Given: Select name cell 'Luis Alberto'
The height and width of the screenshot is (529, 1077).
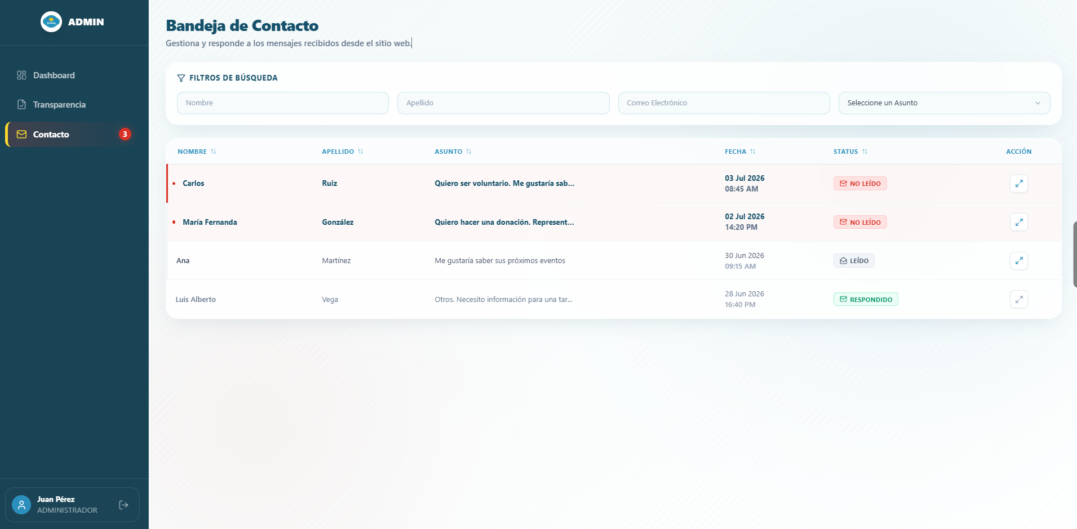Looking at the screenshot, I should coord(196,300).
